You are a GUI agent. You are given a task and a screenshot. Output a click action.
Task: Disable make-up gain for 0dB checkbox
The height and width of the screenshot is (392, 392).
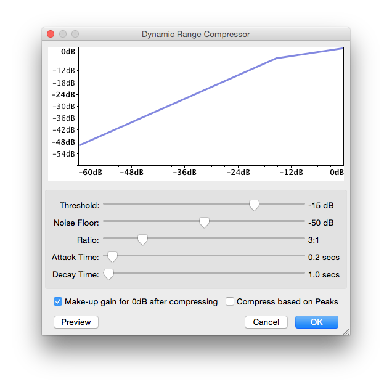tap(59, 302)
